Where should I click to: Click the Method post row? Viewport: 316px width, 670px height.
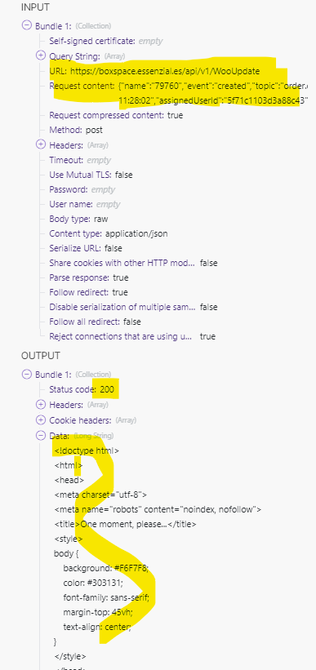click(76, 130)
